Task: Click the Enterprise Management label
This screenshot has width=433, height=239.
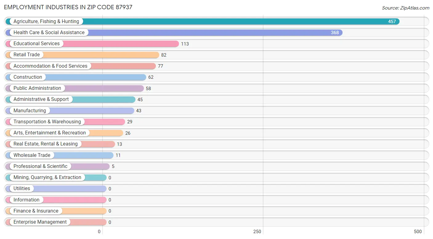Action: [40, 222]
